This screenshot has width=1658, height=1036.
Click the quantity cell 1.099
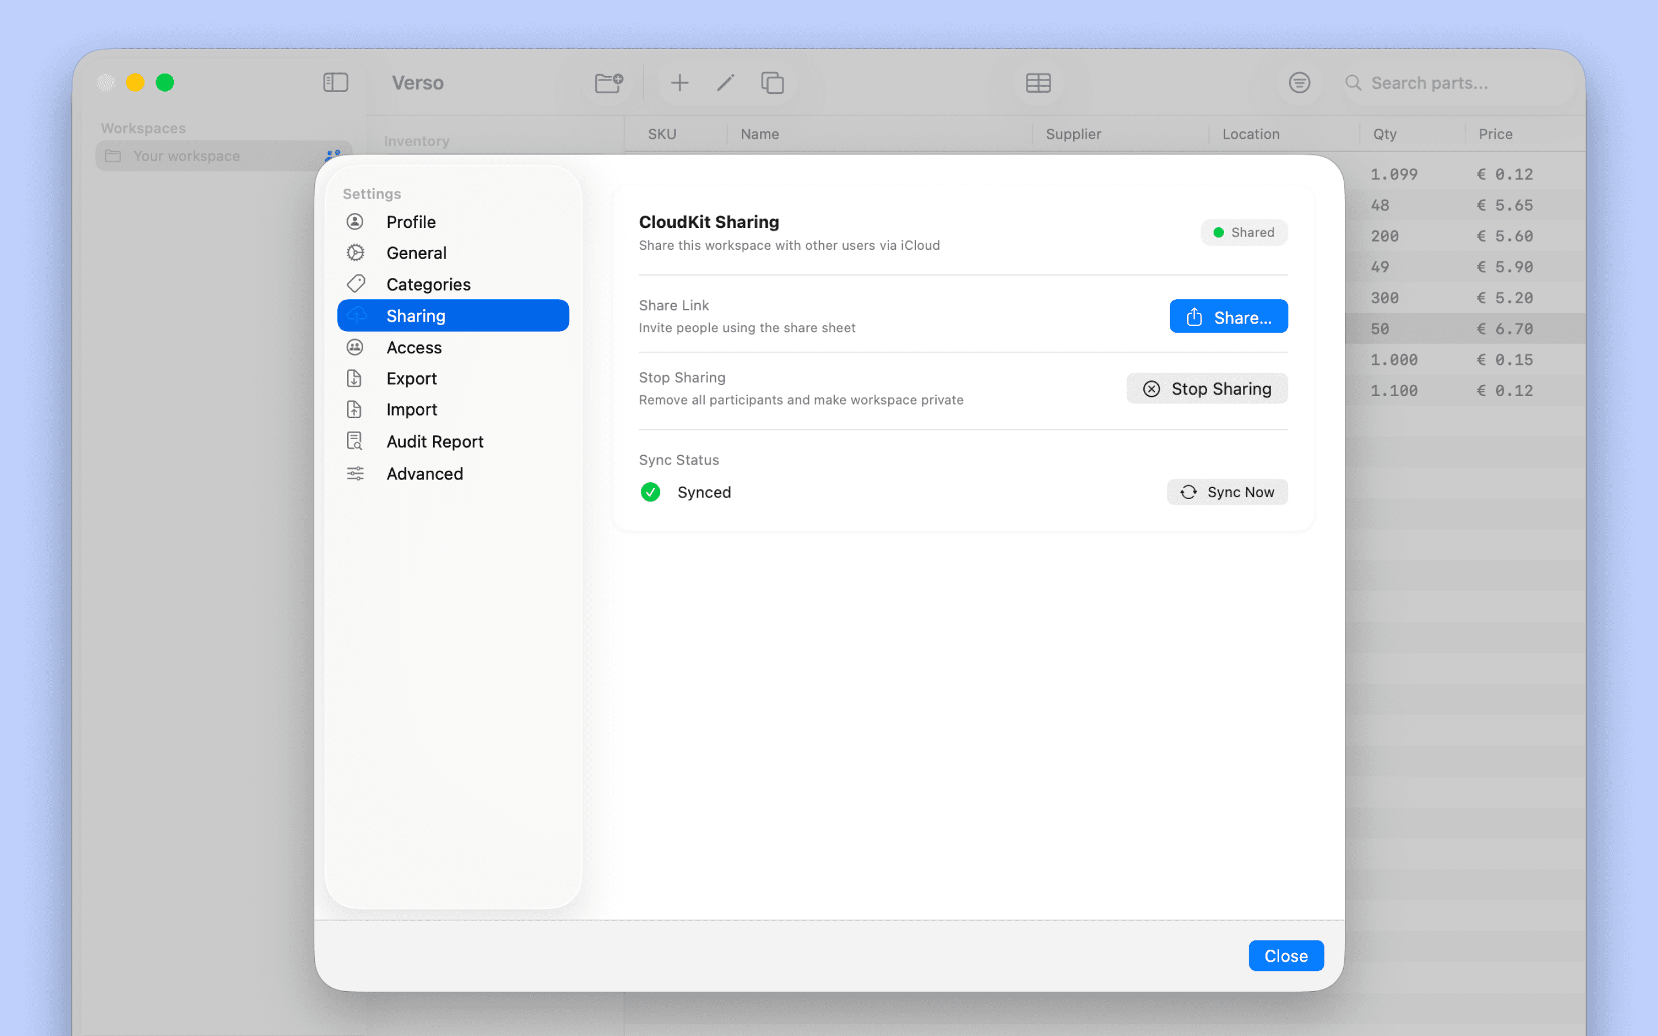(x=1394, y=175)
